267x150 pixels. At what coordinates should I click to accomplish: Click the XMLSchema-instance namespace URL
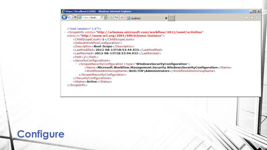tap(121, 36)
